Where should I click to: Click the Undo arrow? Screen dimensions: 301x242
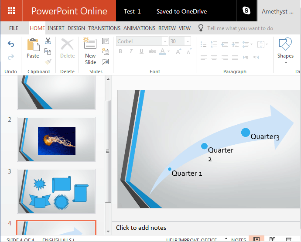pos(11,44)
